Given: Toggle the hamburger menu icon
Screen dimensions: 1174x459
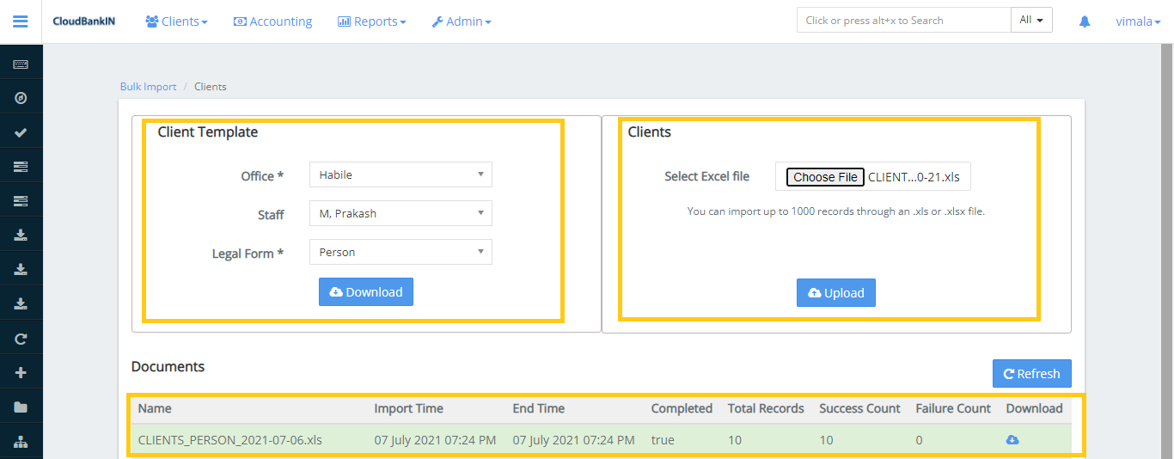Looking at the screenshot, I should click(21, 21).
